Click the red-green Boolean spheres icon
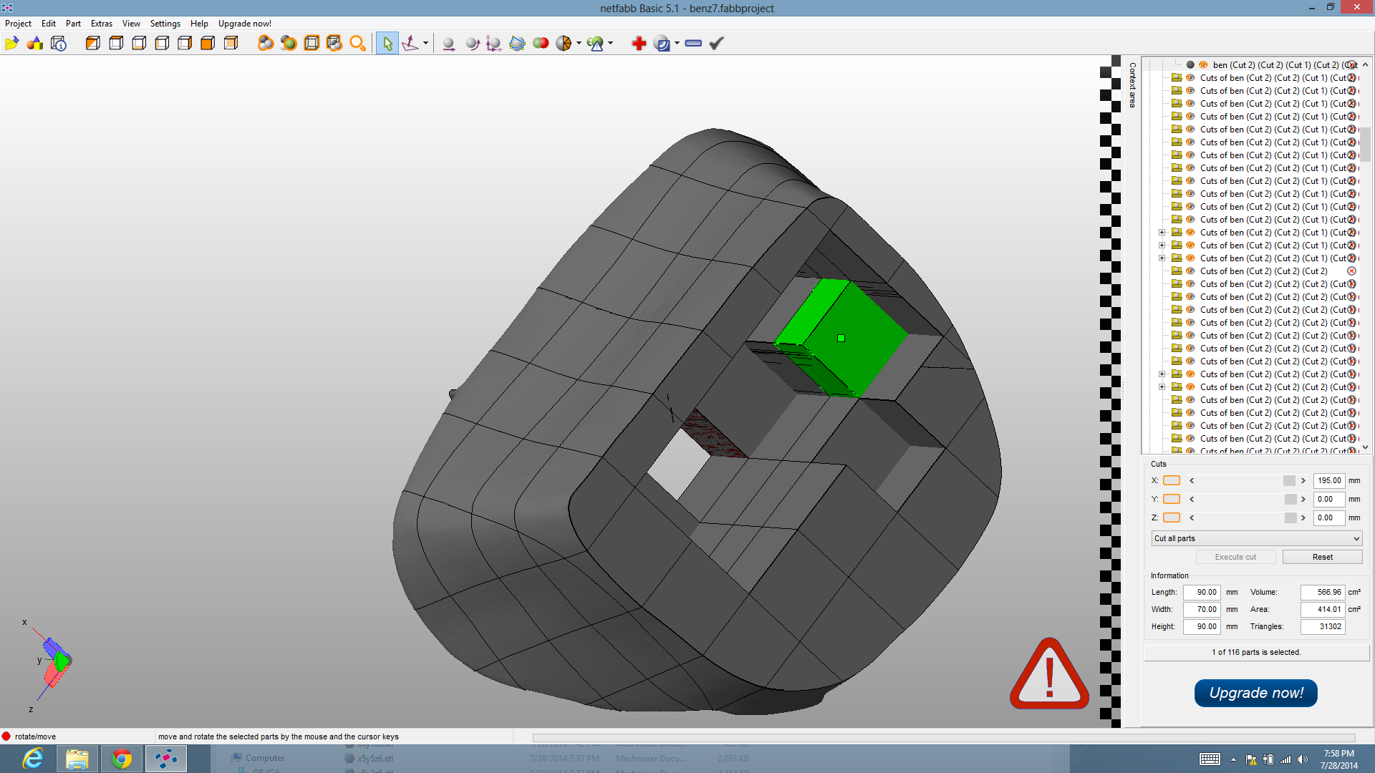 (541, 44)
